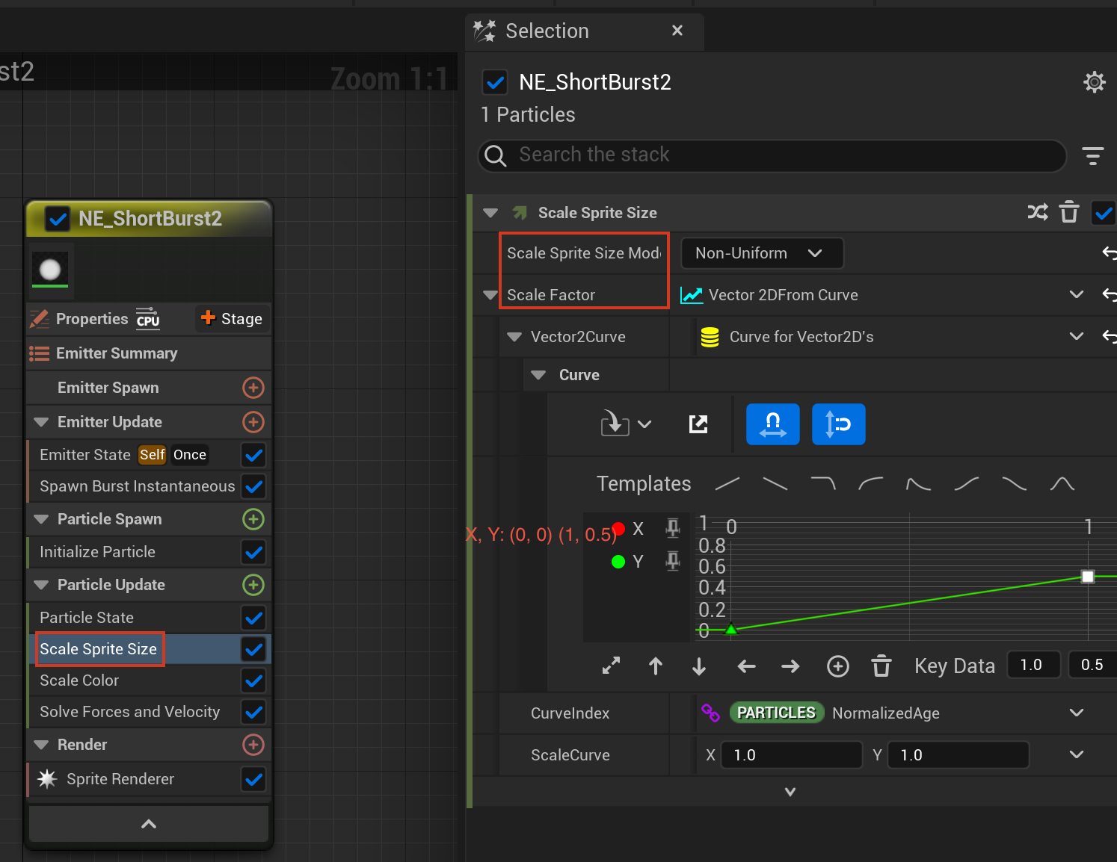
Task: Open the emitter settings gear icon
Action: 1094,82
